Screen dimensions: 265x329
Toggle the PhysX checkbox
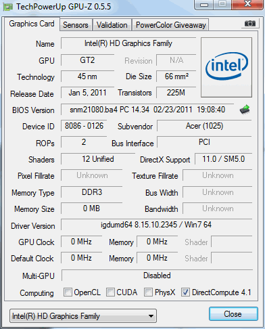(148, 292)
